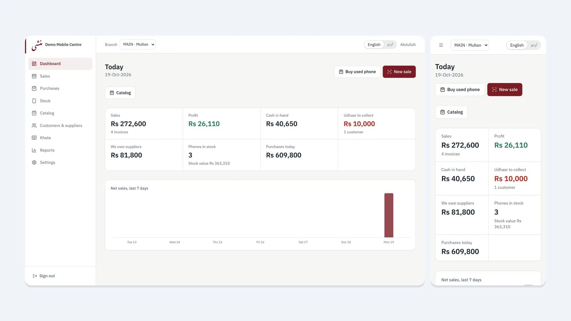This screenshot has width=571, height=321.
Task: Click New sale button in mobile view
Action: pos(505,90)
